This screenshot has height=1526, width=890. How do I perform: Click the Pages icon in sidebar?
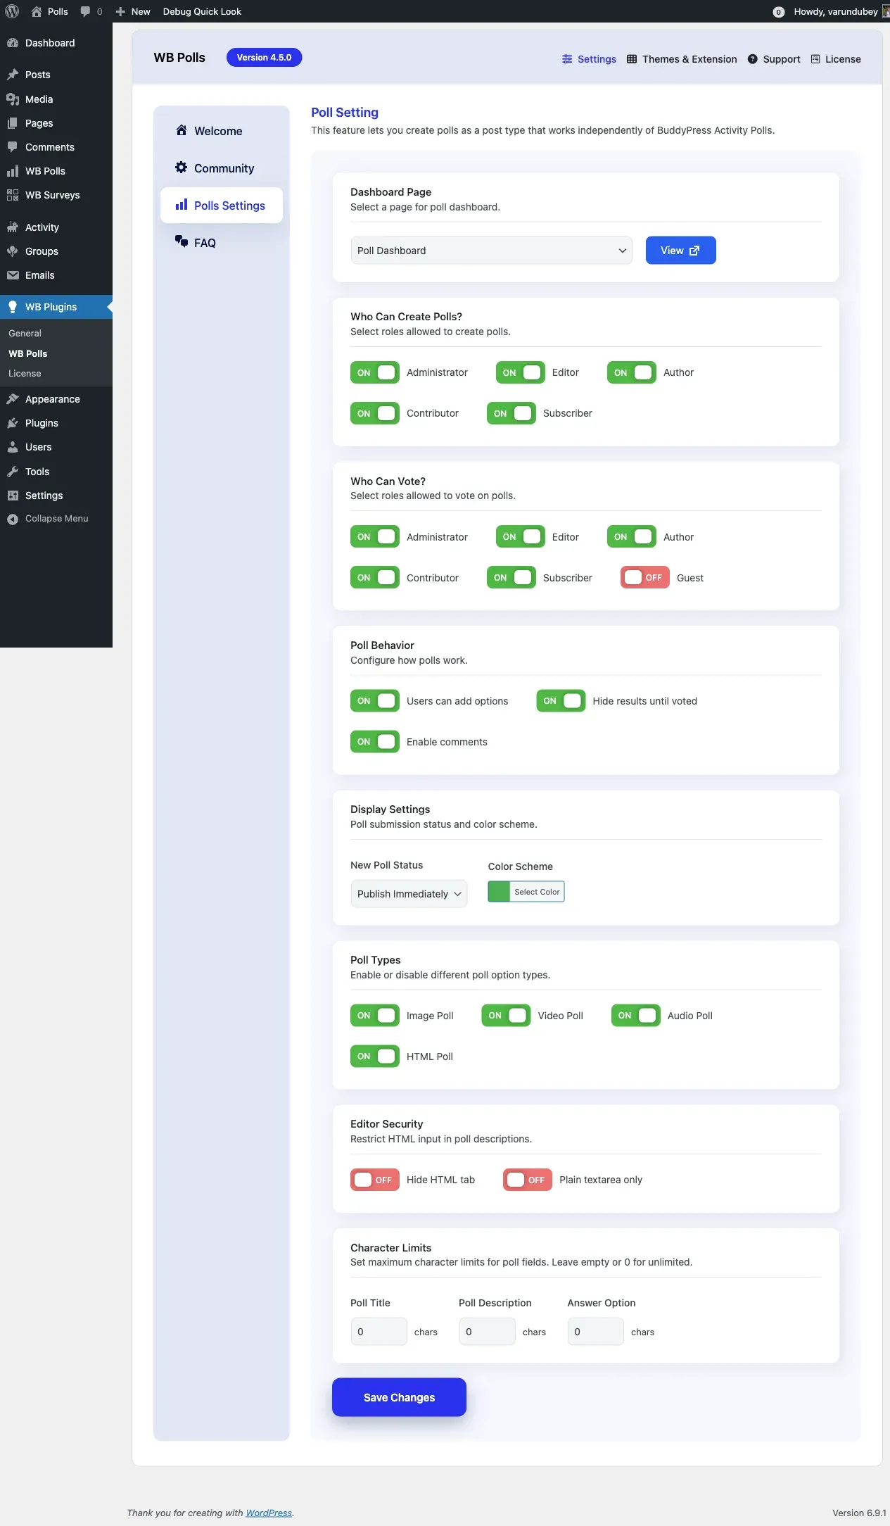13,123
